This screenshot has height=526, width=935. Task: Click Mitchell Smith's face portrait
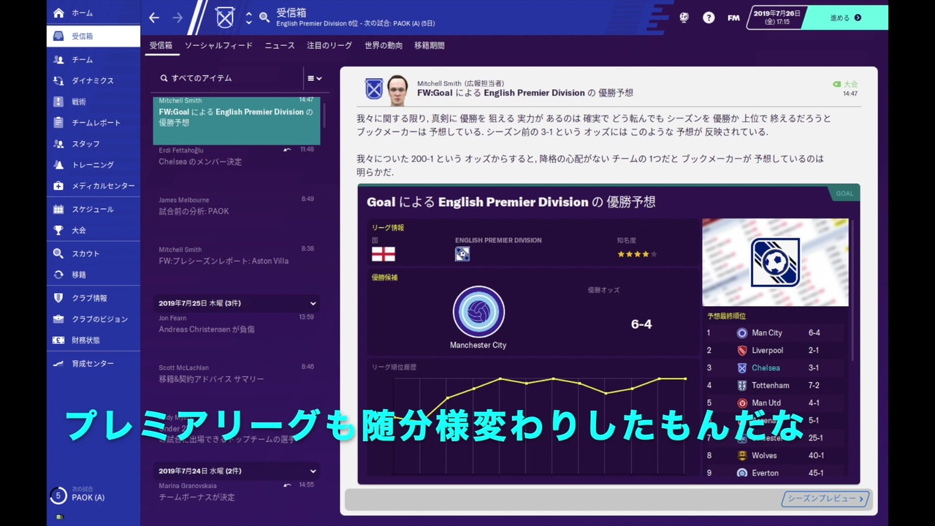click(397, 90)
